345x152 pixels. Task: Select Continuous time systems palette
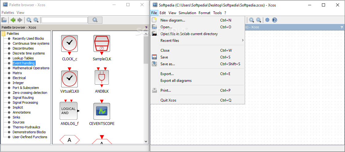pyautogui.click(x=31, y=43)
